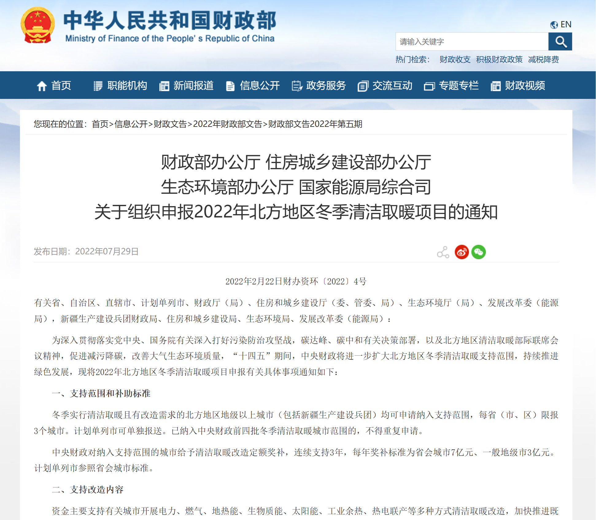Open the 财政视频 menu item

pyautogui.click(x=525, y=85)
